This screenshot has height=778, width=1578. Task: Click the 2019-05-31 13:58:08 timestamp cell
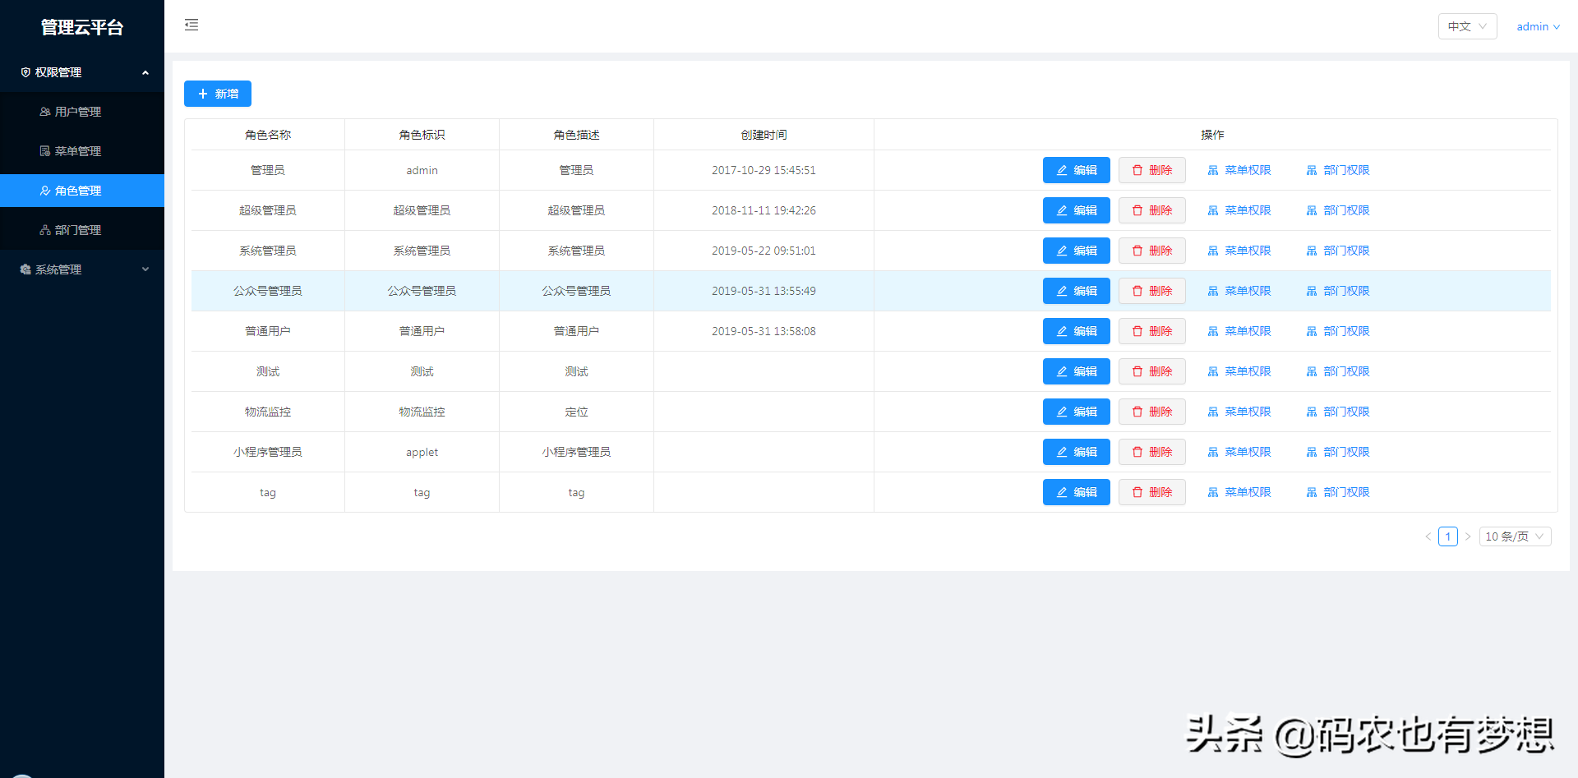(764, 331)
